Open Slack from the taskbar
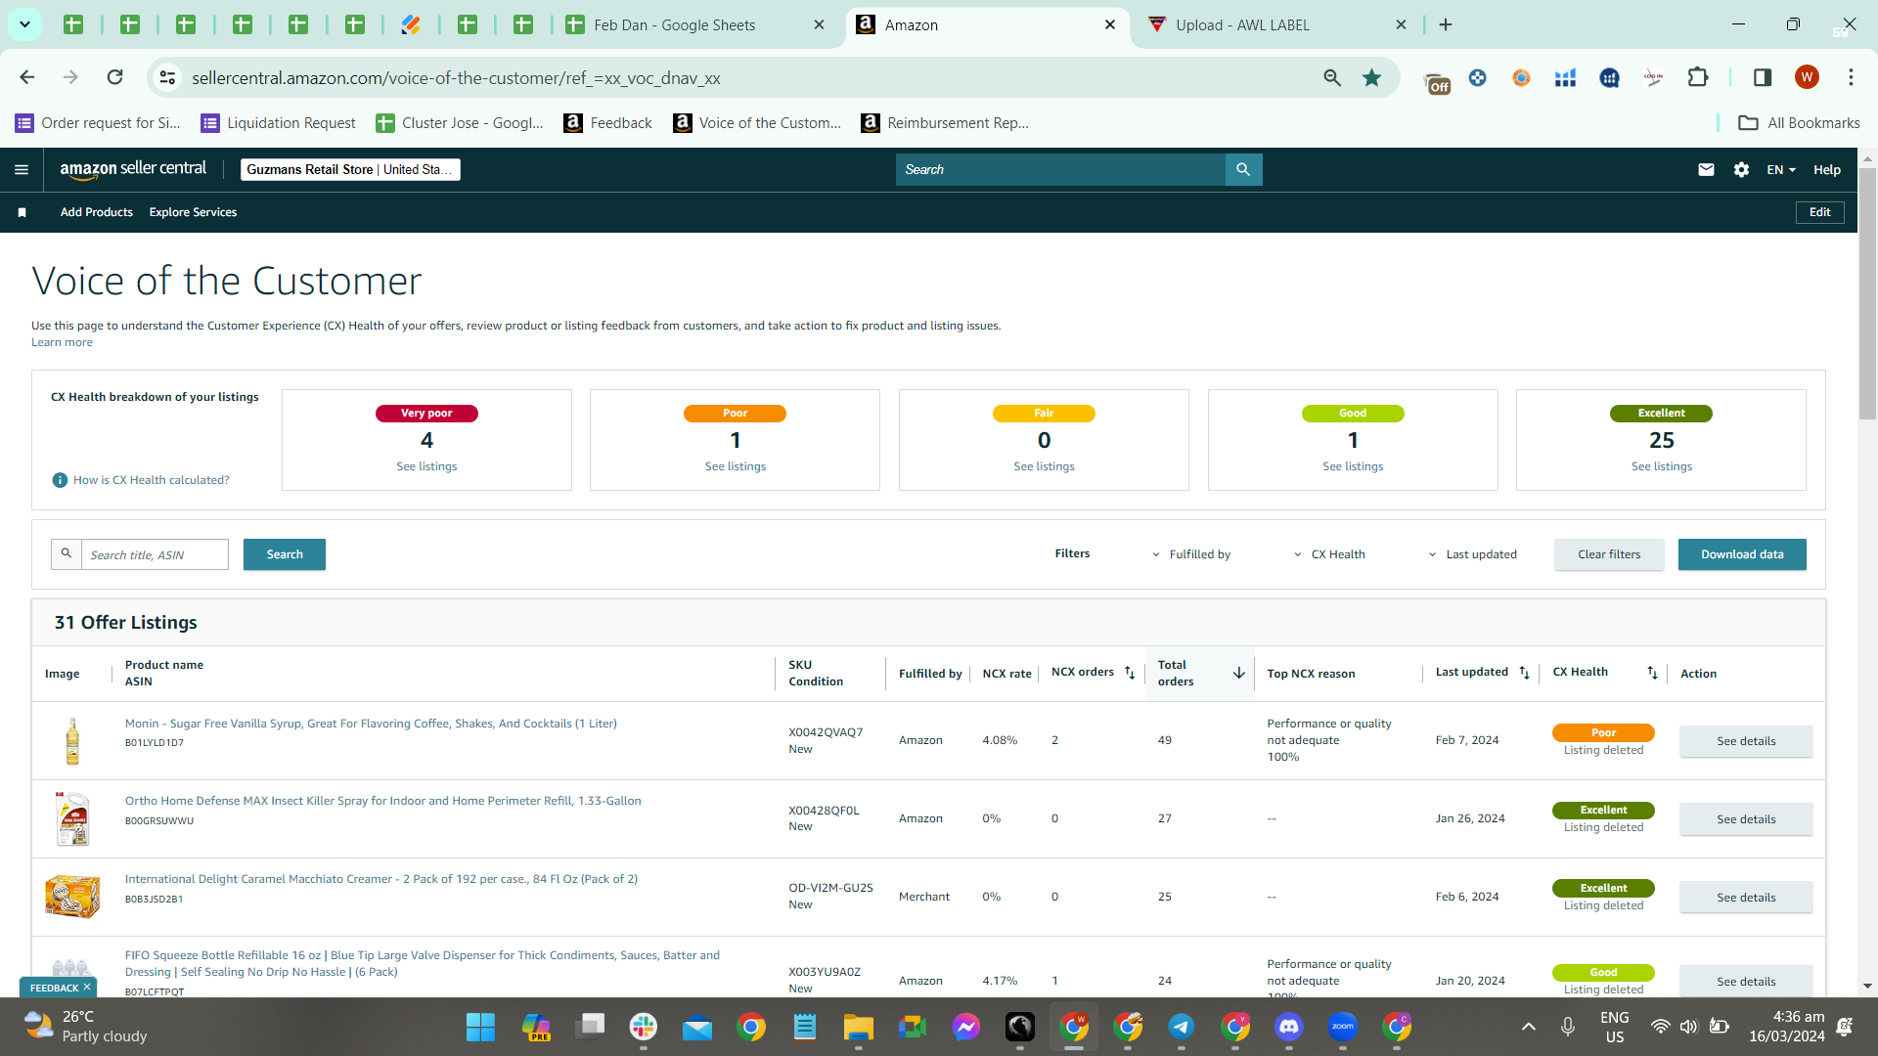Image resolution: width=1878 pixels, height=1056 pixels. 643,1027
